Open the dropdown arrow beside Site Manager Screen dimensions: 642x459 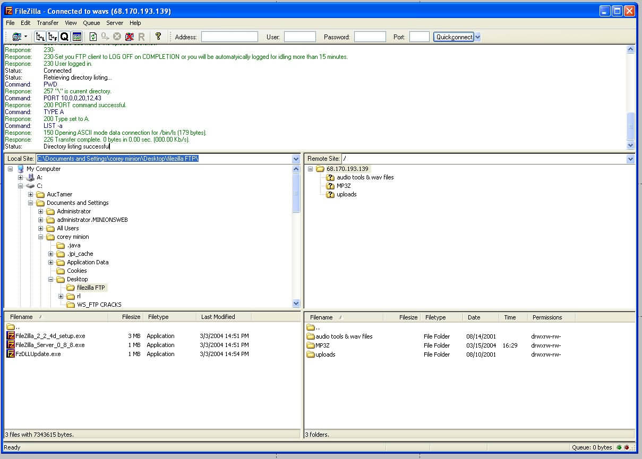point(25,37)
